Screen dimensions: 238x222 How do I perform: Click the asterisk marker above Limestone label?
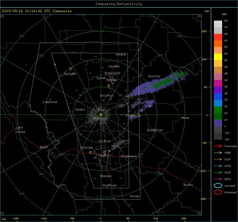(x=50, y=100)
